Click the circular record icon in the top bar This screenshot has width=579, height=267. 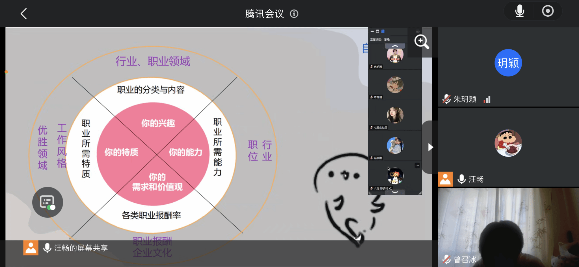point(548,11)
